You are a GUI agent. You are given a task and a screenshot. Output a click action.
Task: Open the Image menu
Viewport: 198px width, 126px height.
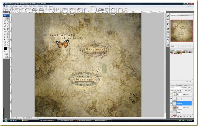(15, 6)
